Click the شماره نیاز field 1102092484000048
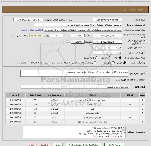This screenshot has width=151, height=146. point(107,20)
